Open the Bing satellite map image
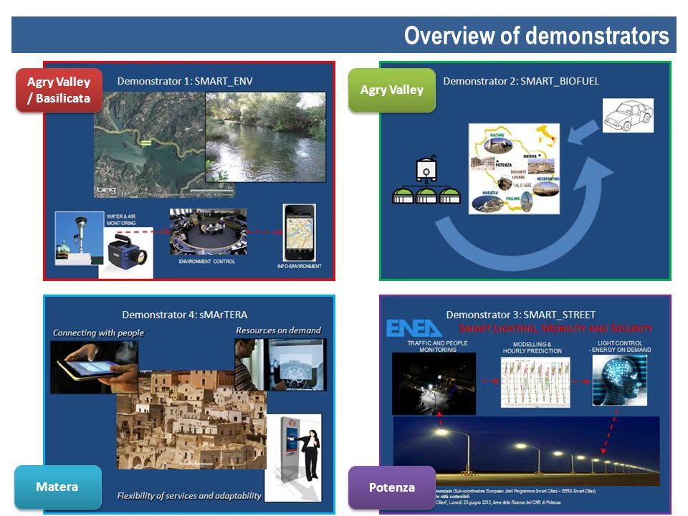 [x=149, y=145]
